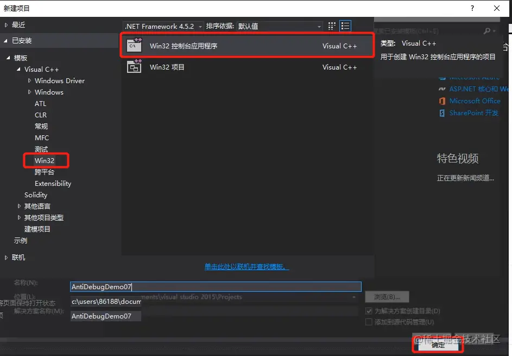This screenshot has height=356, width=512.
Task: Click the search magnifier icon in template search
Action: pyautogui.click(x=487, y=31)
